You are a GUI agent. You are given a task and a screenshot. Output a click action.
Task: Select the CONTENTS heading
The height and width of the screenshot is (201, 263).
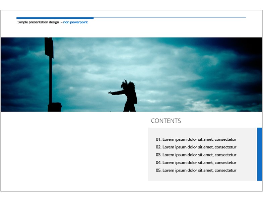[166, 121]
